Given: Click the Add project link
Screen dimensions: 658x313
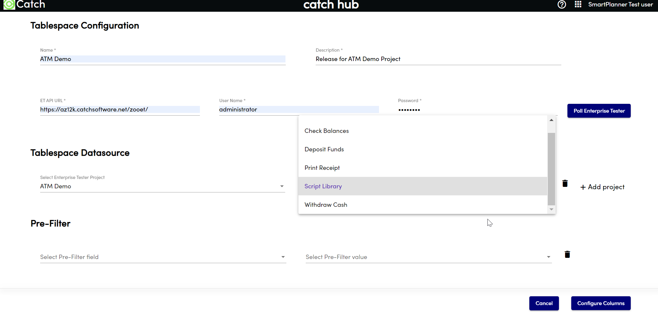Looking at the screenshot, I should pyautogui.click(x=603, y=187).
